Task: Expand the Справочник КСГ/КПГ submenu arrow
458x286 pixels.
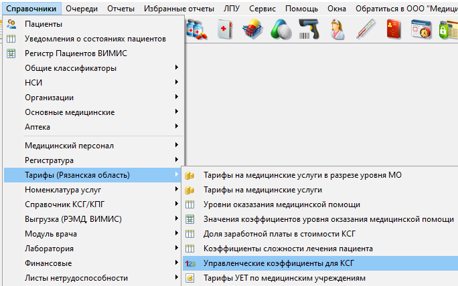Action: tap(176, 204)
